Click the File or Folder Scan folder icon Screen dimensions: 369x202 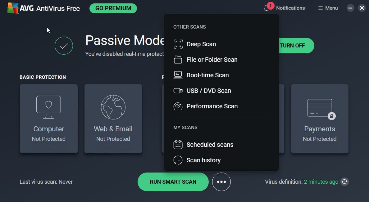(178, 60)
